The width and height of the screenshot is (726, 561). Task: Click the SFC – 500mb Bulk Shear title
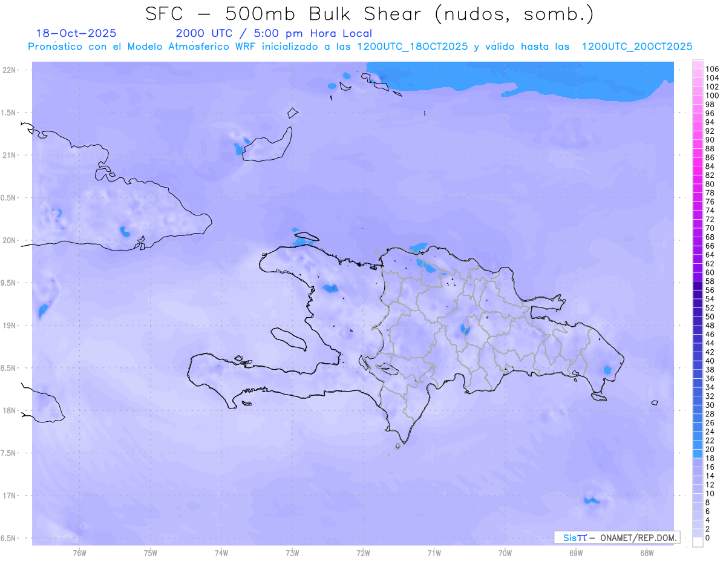369,15
